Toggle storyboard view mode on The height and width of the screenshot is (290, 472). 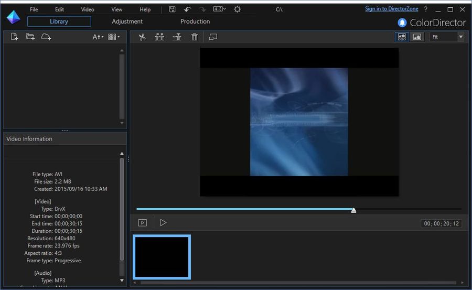[402, 37]
